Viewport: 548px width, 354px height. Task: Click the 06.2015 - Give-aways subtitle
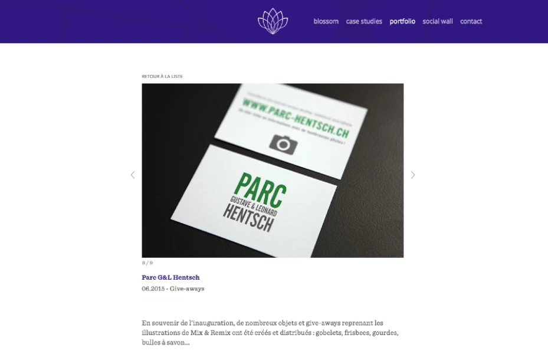173,289
